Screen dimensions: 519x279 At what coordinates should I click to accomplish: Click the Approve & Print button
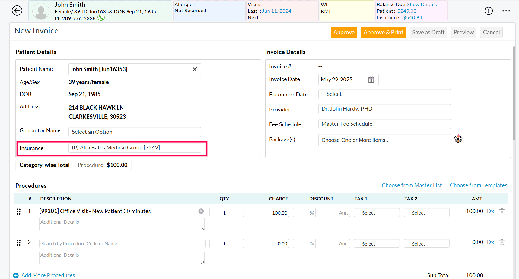(383, 32)
